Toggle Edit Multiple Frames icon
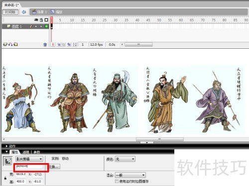 click(x=69, y=44)
